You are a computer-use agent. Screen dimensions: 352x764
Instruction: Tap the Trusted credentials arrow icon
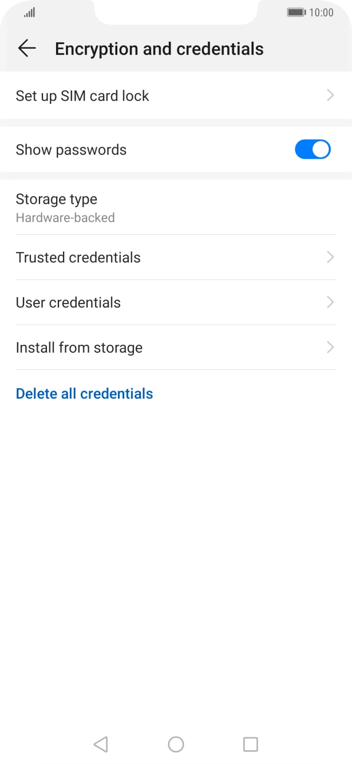point(330,257)
